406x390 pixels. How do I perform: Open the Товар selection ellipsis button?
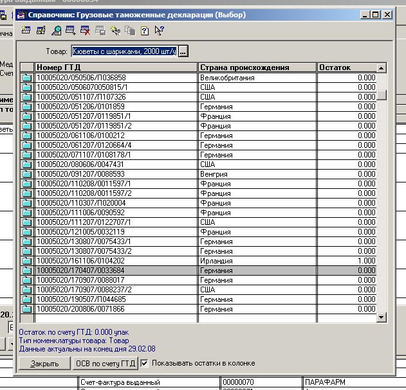183,51
